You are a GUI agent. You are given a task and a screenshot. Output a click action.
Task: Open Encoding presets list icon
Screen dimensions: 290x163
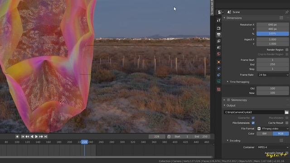[281, 141]
